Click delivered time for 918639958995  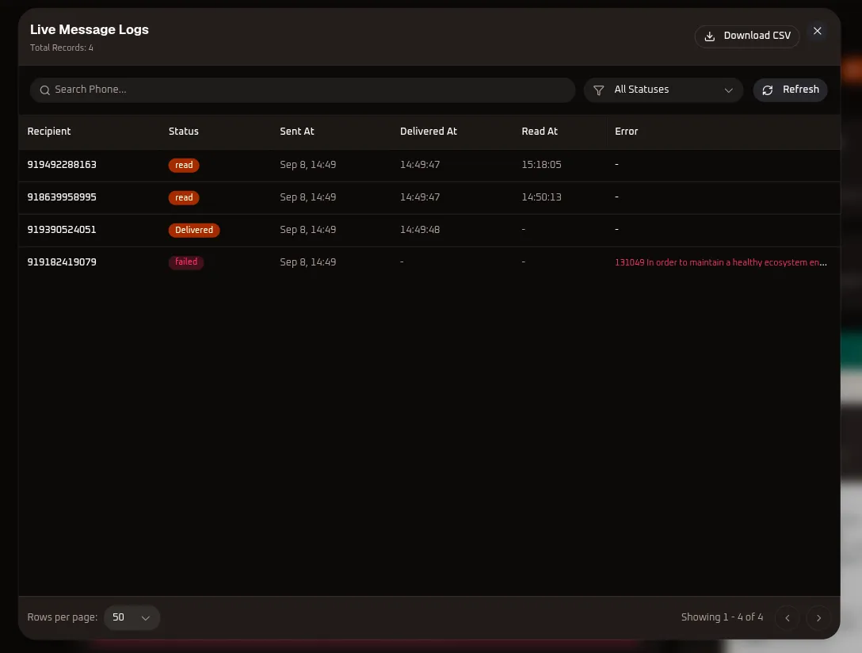click(420, 197)
